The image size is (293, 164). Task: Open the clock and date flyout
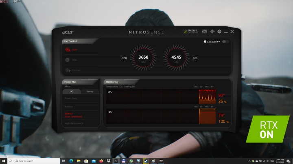click(x=280, y=161)
